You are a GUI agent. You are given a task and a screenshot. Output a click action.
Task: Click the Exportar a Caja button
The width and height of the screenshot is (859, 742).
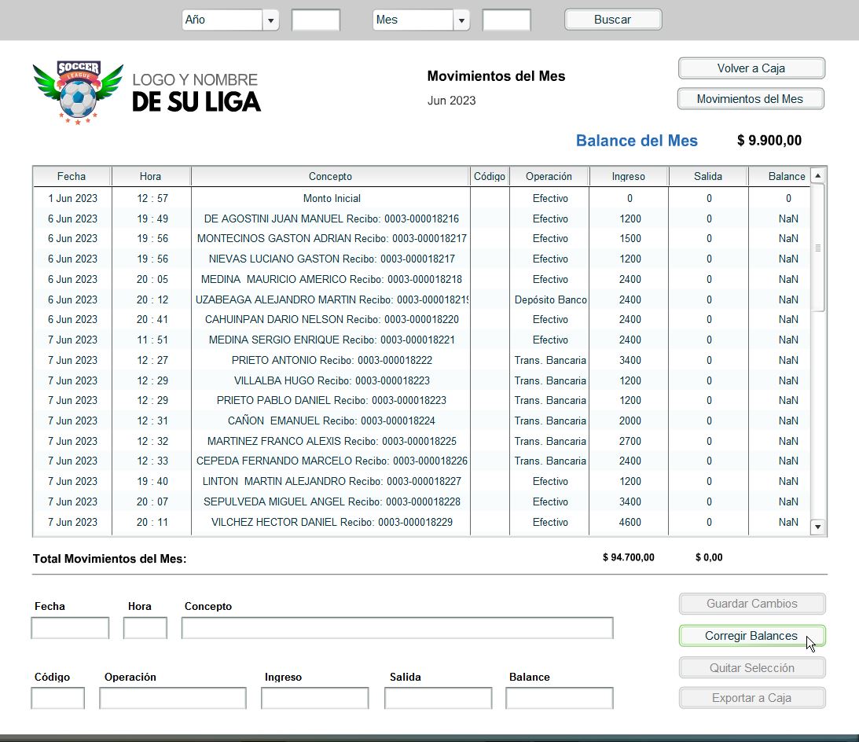tap(751, 698)
